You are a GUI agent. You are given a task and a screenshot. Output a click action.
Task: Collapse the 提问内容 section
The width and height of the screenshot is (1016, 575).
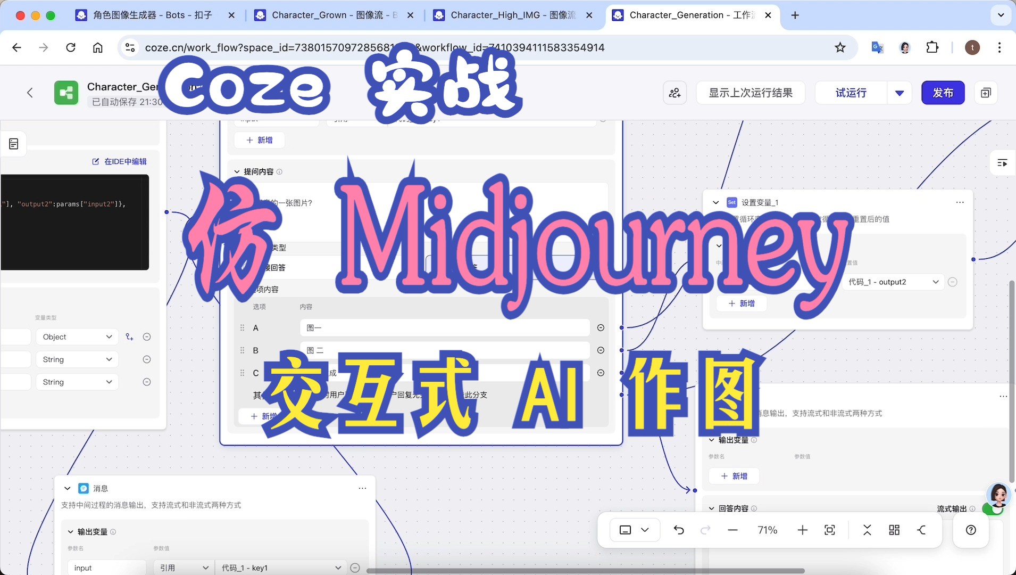click(237, 171)
